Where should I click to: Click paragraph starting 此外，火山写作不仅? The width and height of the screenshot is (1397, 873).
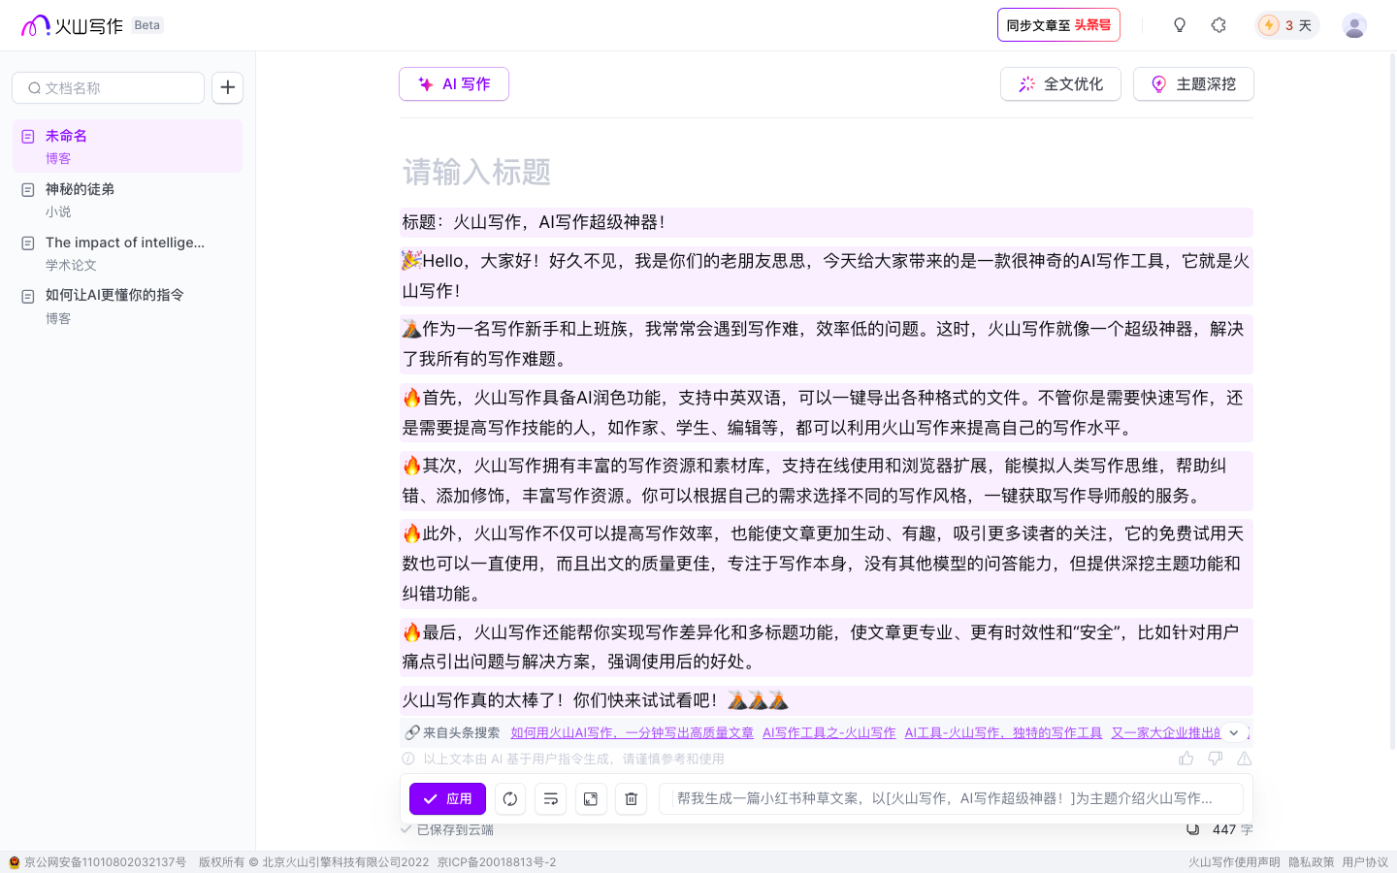[827, 564]
